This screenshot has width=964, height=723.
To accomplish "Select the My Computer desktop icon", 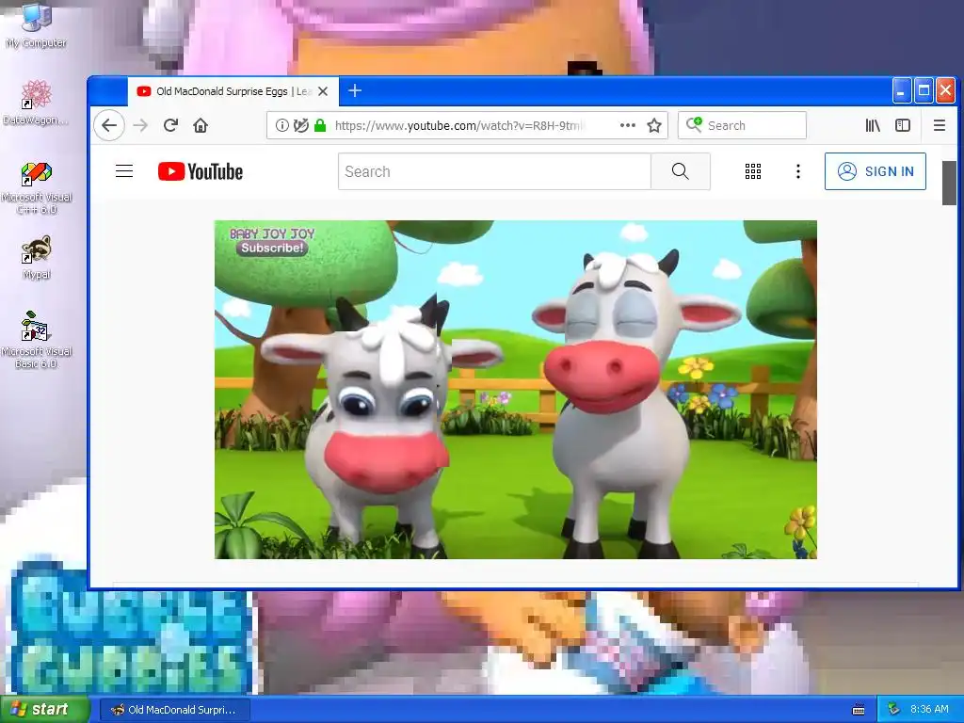I will 37,25.
